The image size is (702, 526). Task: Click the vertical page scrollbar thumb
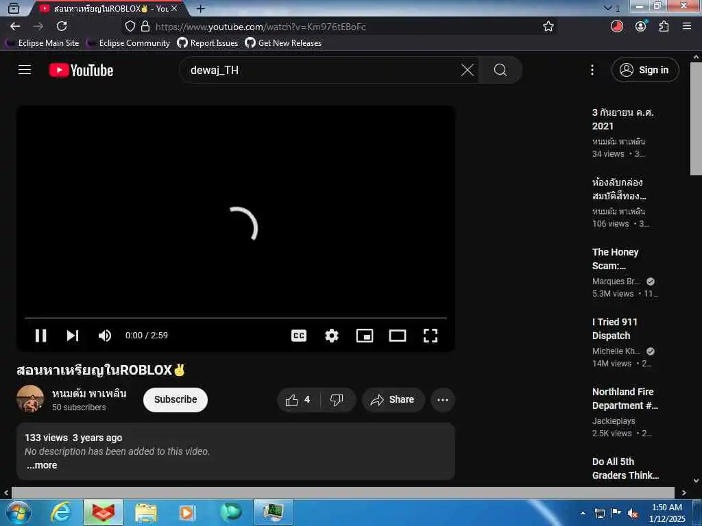point(696,119)
